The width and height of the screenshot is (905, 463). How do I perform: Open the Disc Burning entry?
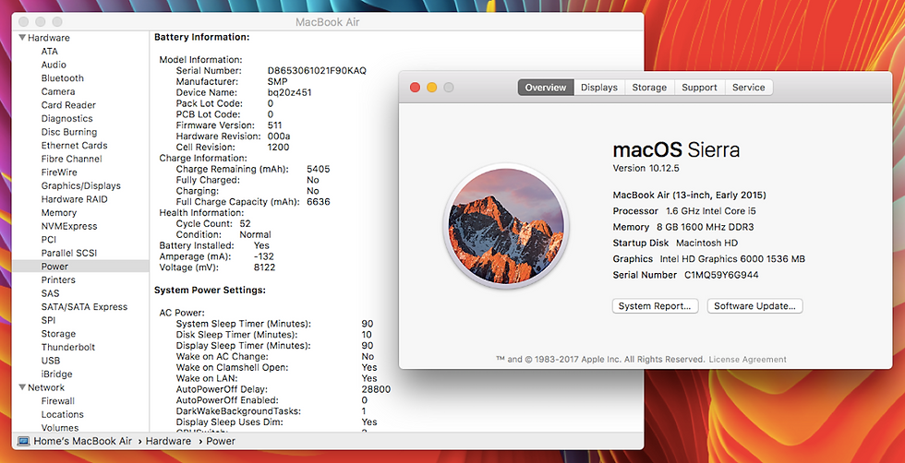69,132
